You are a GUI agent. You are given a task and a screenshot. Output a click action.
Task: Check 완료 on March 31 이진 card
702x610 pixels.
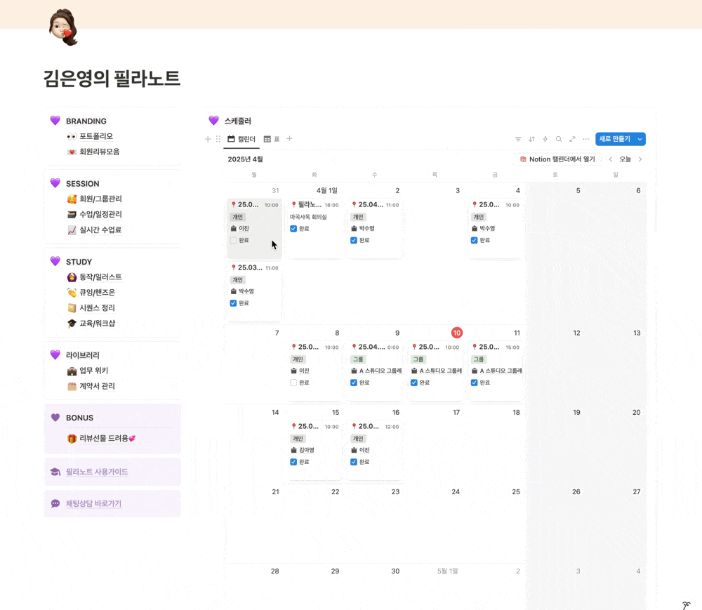point(233,240)
